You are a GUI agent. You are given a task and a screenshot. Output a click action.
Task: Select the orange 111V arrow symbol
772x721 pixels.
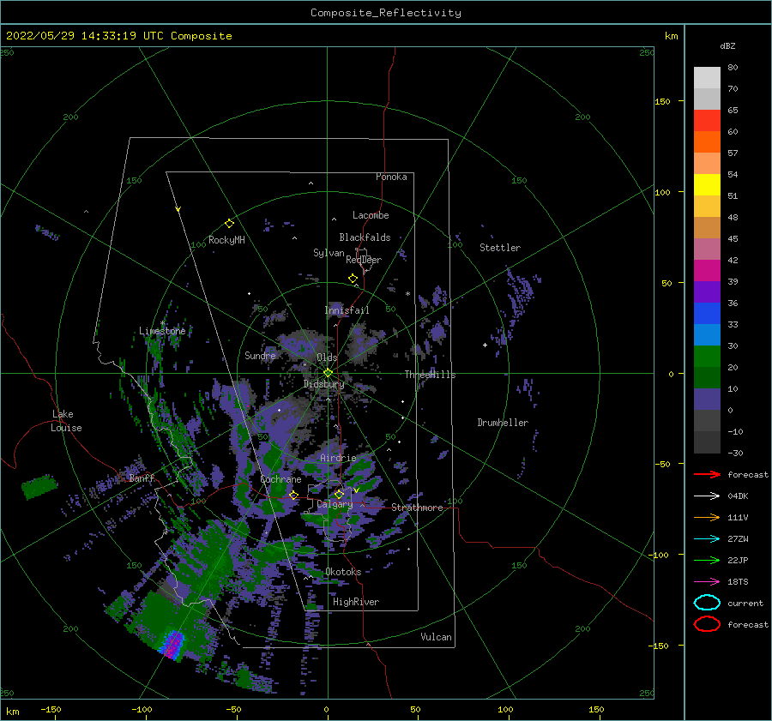click(707, 517)
